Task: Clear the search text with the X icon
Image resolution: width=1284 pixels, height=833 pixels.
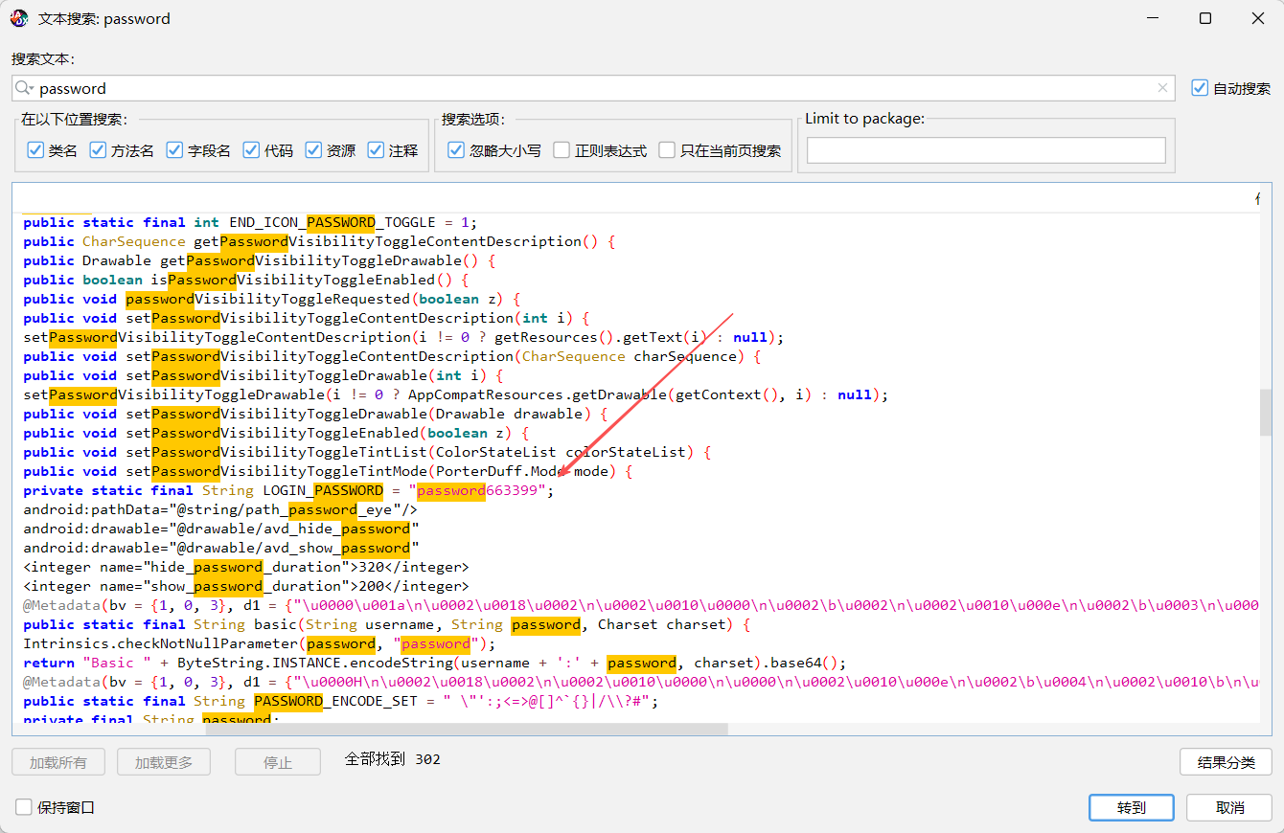Action: click(x=1162, y=88)
